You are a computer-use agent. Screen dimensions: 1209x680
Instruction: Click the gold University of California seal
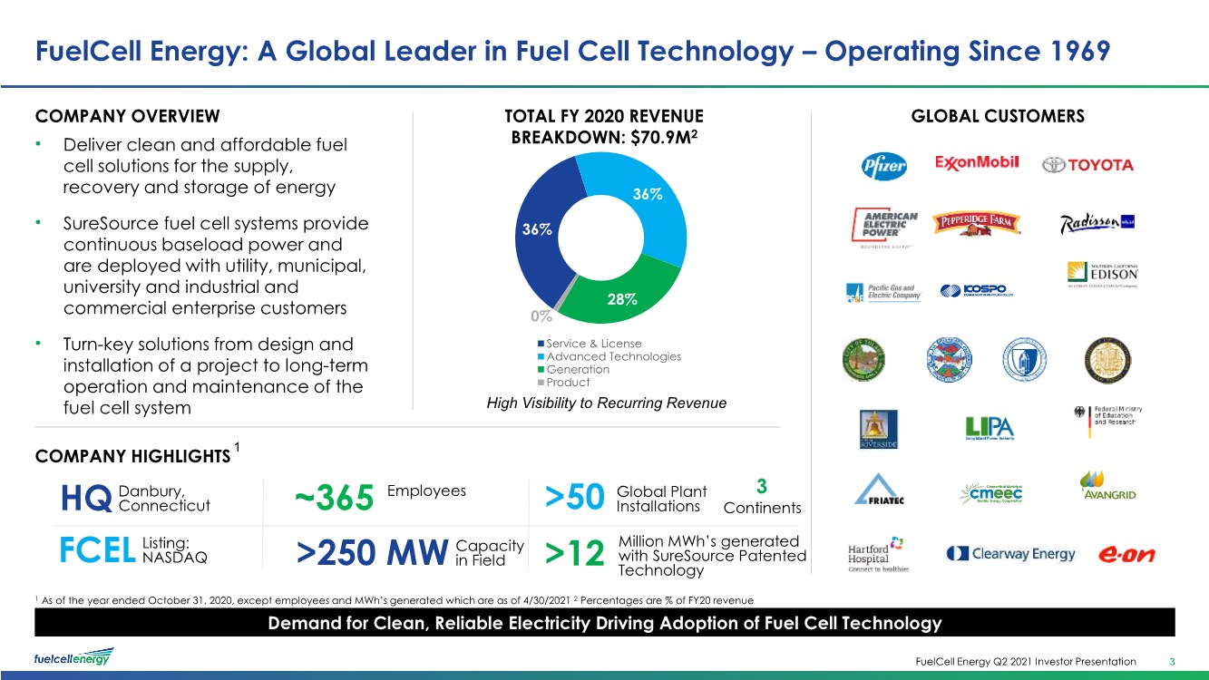1107,362
